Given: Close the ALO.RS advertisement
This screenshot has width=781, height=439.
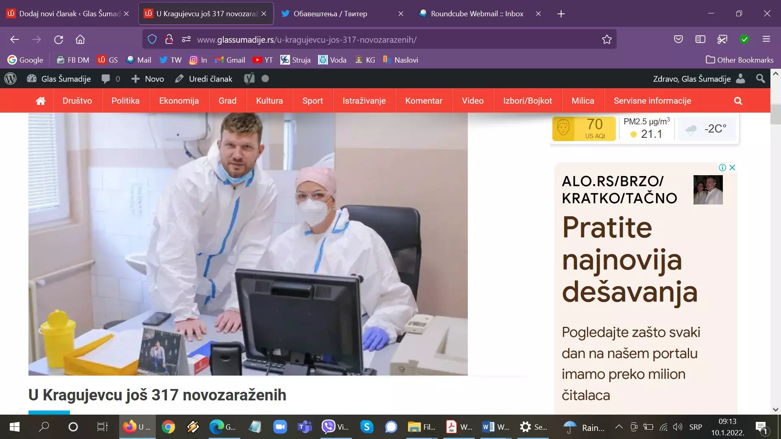Looking at the screenshot, I should click(732, 167).
